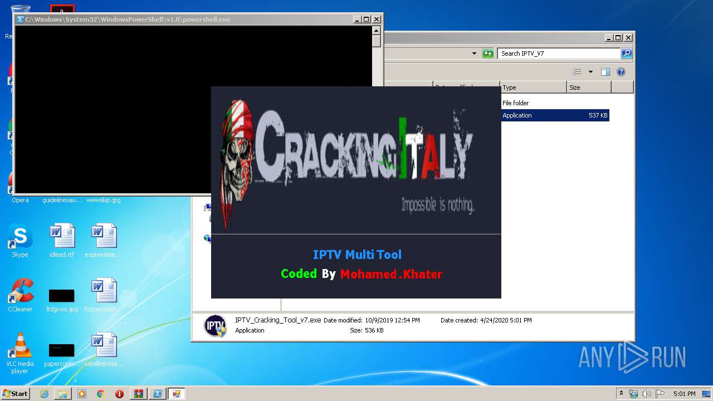Minimize the PowerShell window
The image size is (713, 401).
(x=357, y=19)
